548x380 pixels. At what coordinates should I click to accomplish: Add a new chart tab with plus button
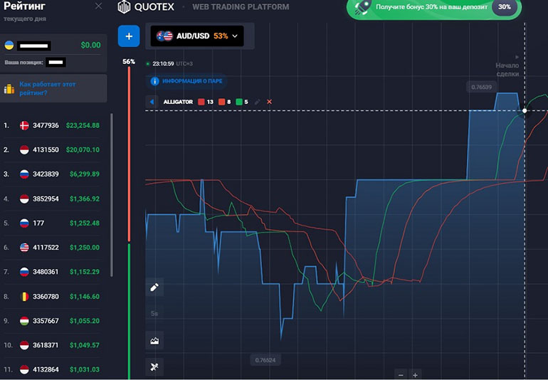[x=129, y=36]
